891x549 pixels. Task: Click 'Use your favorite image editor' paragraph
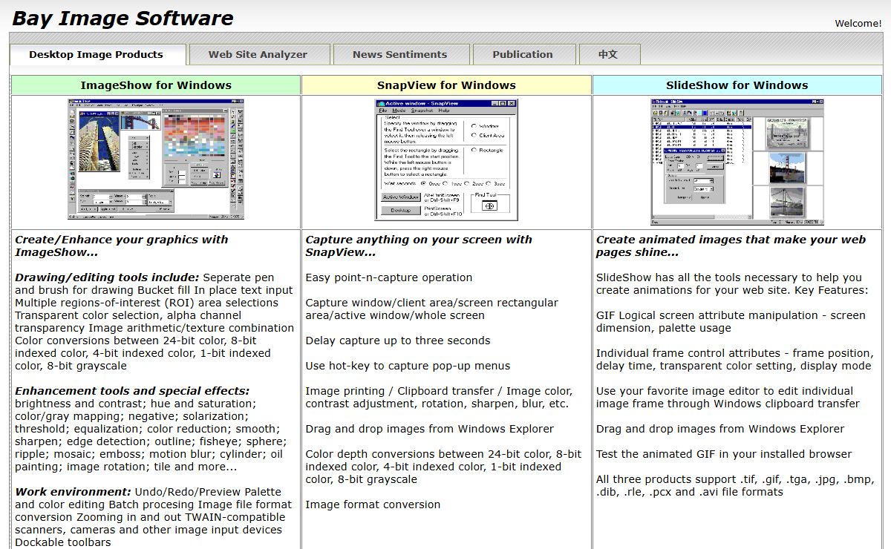[728, 397]
